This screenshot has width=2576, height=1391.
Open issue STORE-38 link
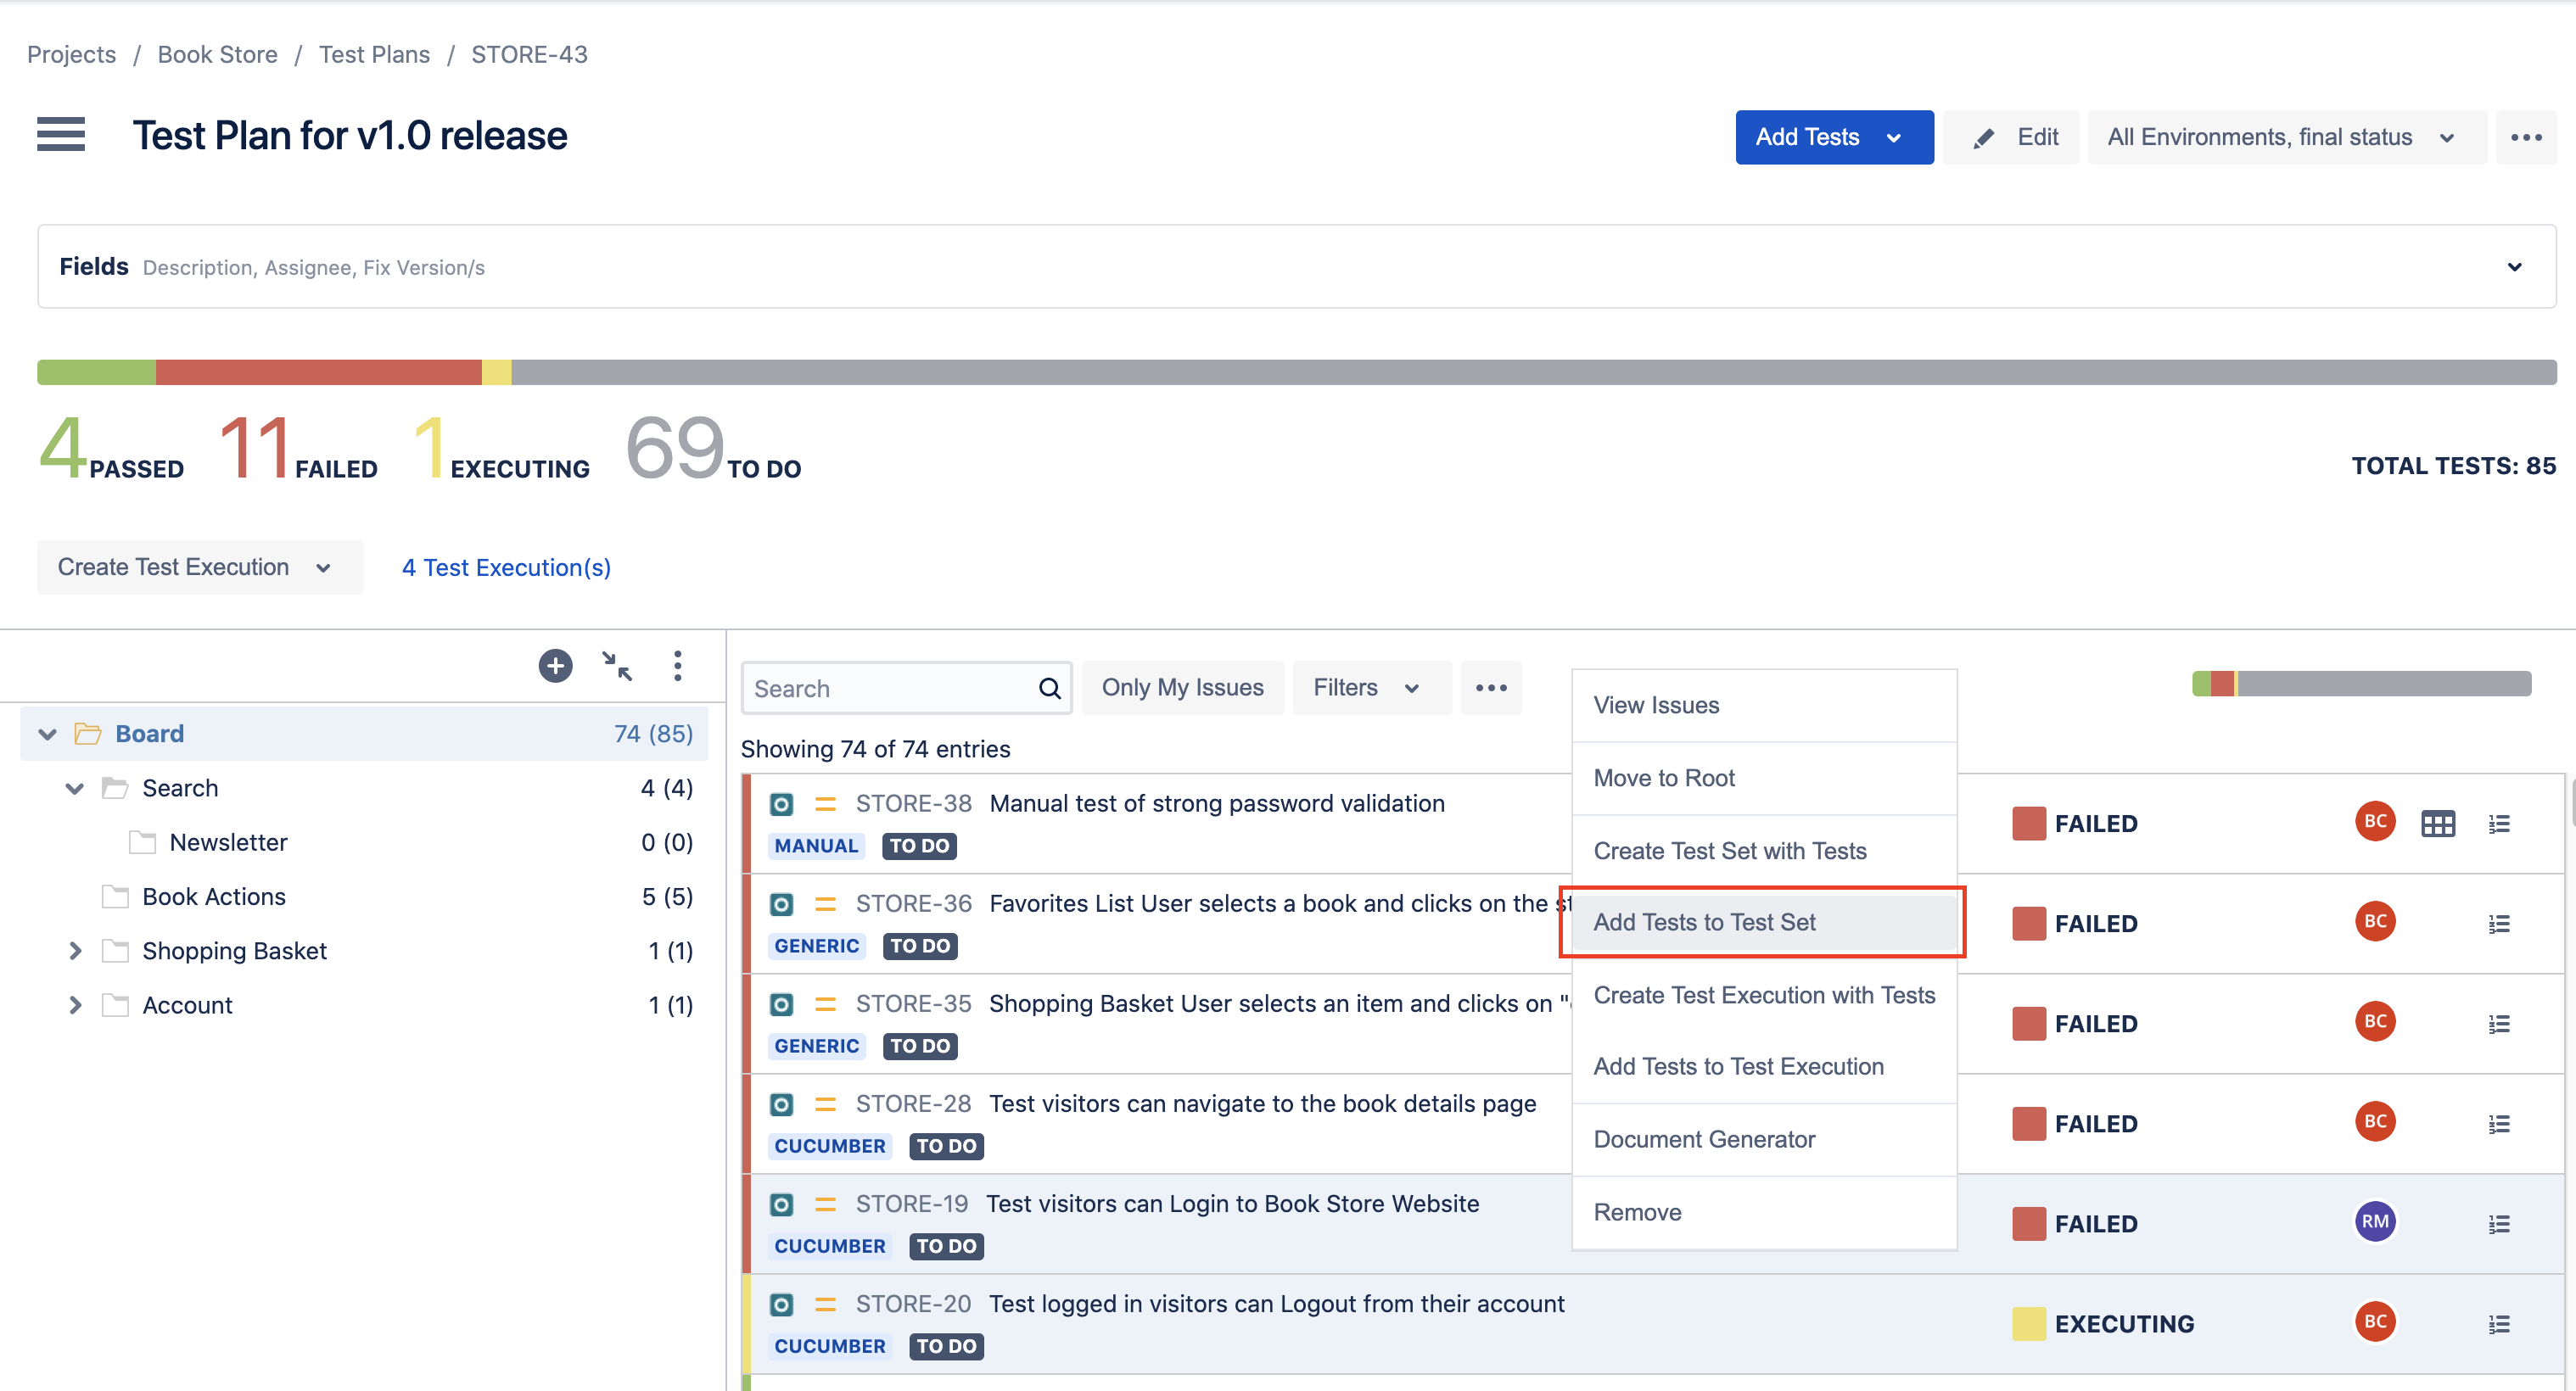(x=913, y=803)
